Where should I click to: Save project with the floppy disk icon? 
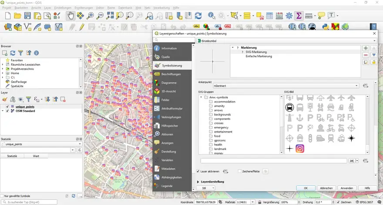[27, 16]
